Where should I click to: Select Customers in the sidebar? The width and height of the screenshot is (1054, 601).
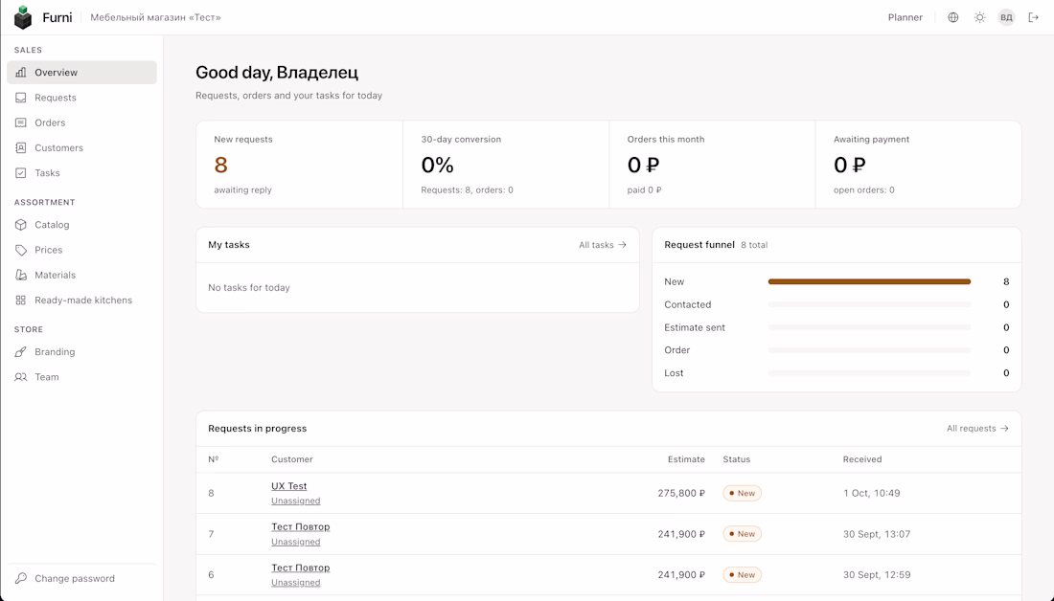click(82, 147)
